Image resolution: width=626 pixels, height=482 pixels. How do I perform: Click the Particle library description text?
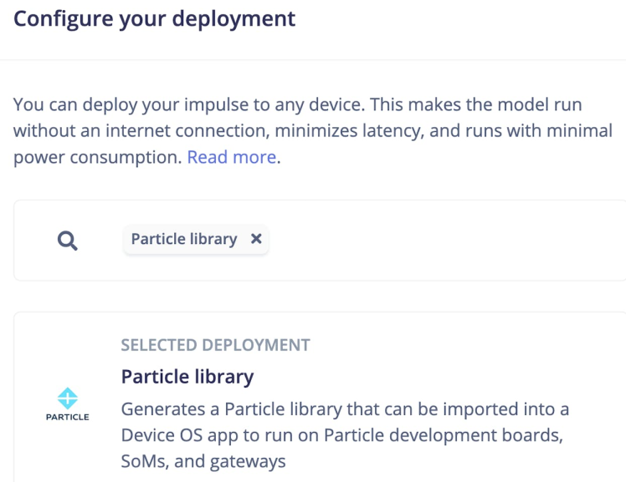[x=343, y=435]
